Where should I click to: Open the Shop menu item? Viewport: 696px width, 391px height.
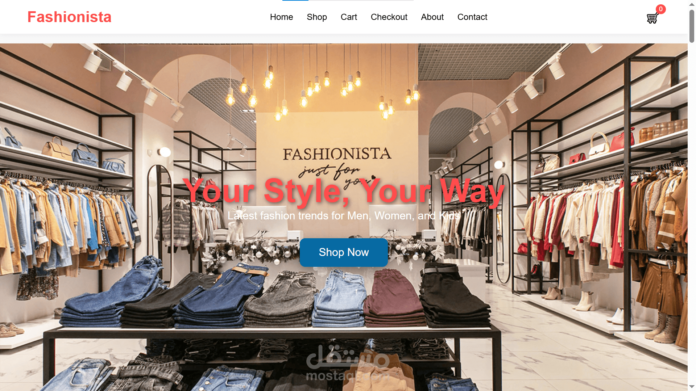[x=317, y=17]
